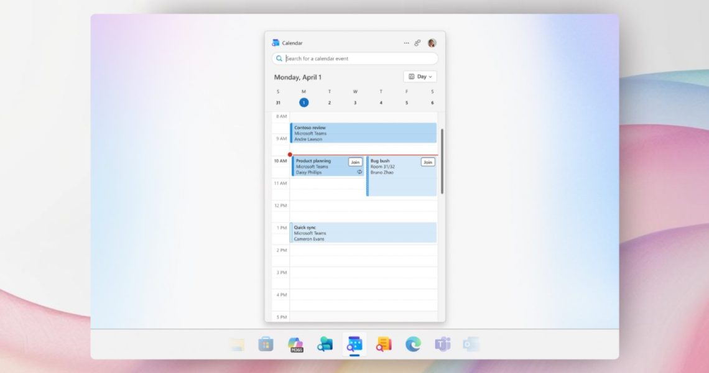
Task: Click the 4 PM time slot label
Action: 281,295
